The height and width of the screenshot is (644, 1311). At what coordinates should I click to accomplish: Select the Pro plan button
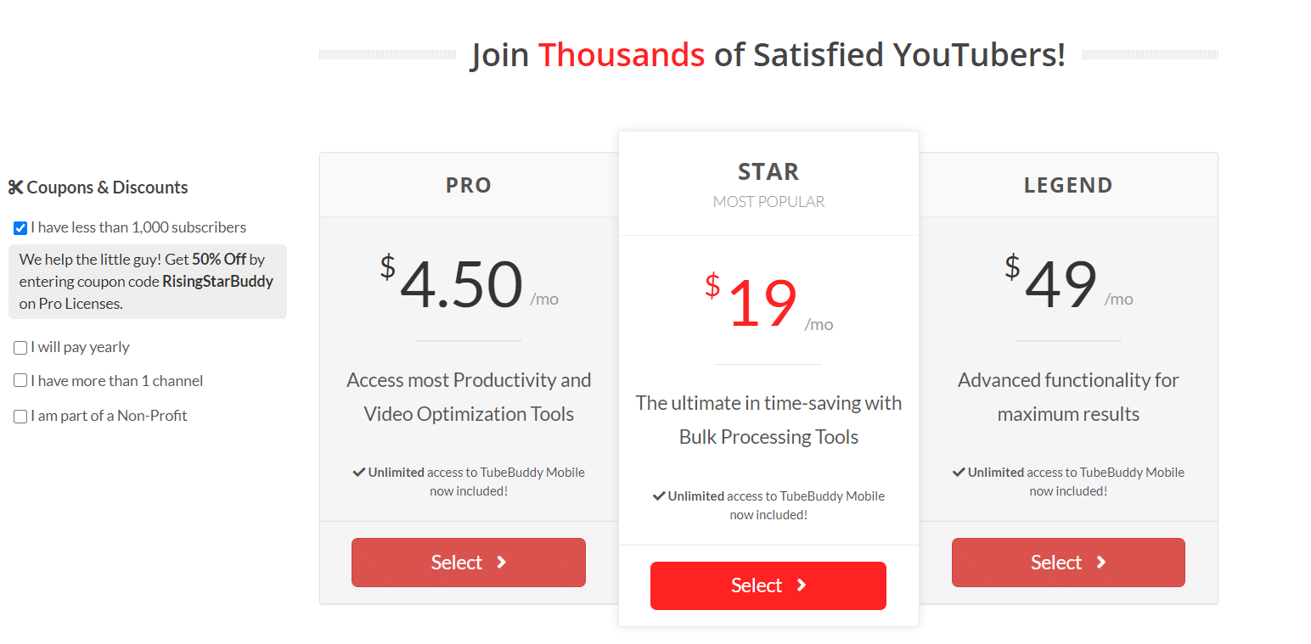click(469, 563)
